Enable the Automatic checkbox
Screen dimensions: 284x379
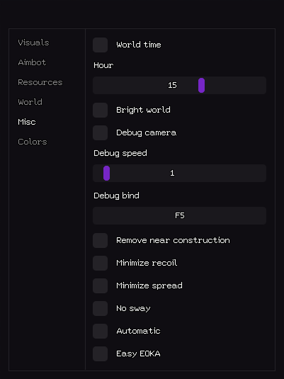tap(100, 331)
